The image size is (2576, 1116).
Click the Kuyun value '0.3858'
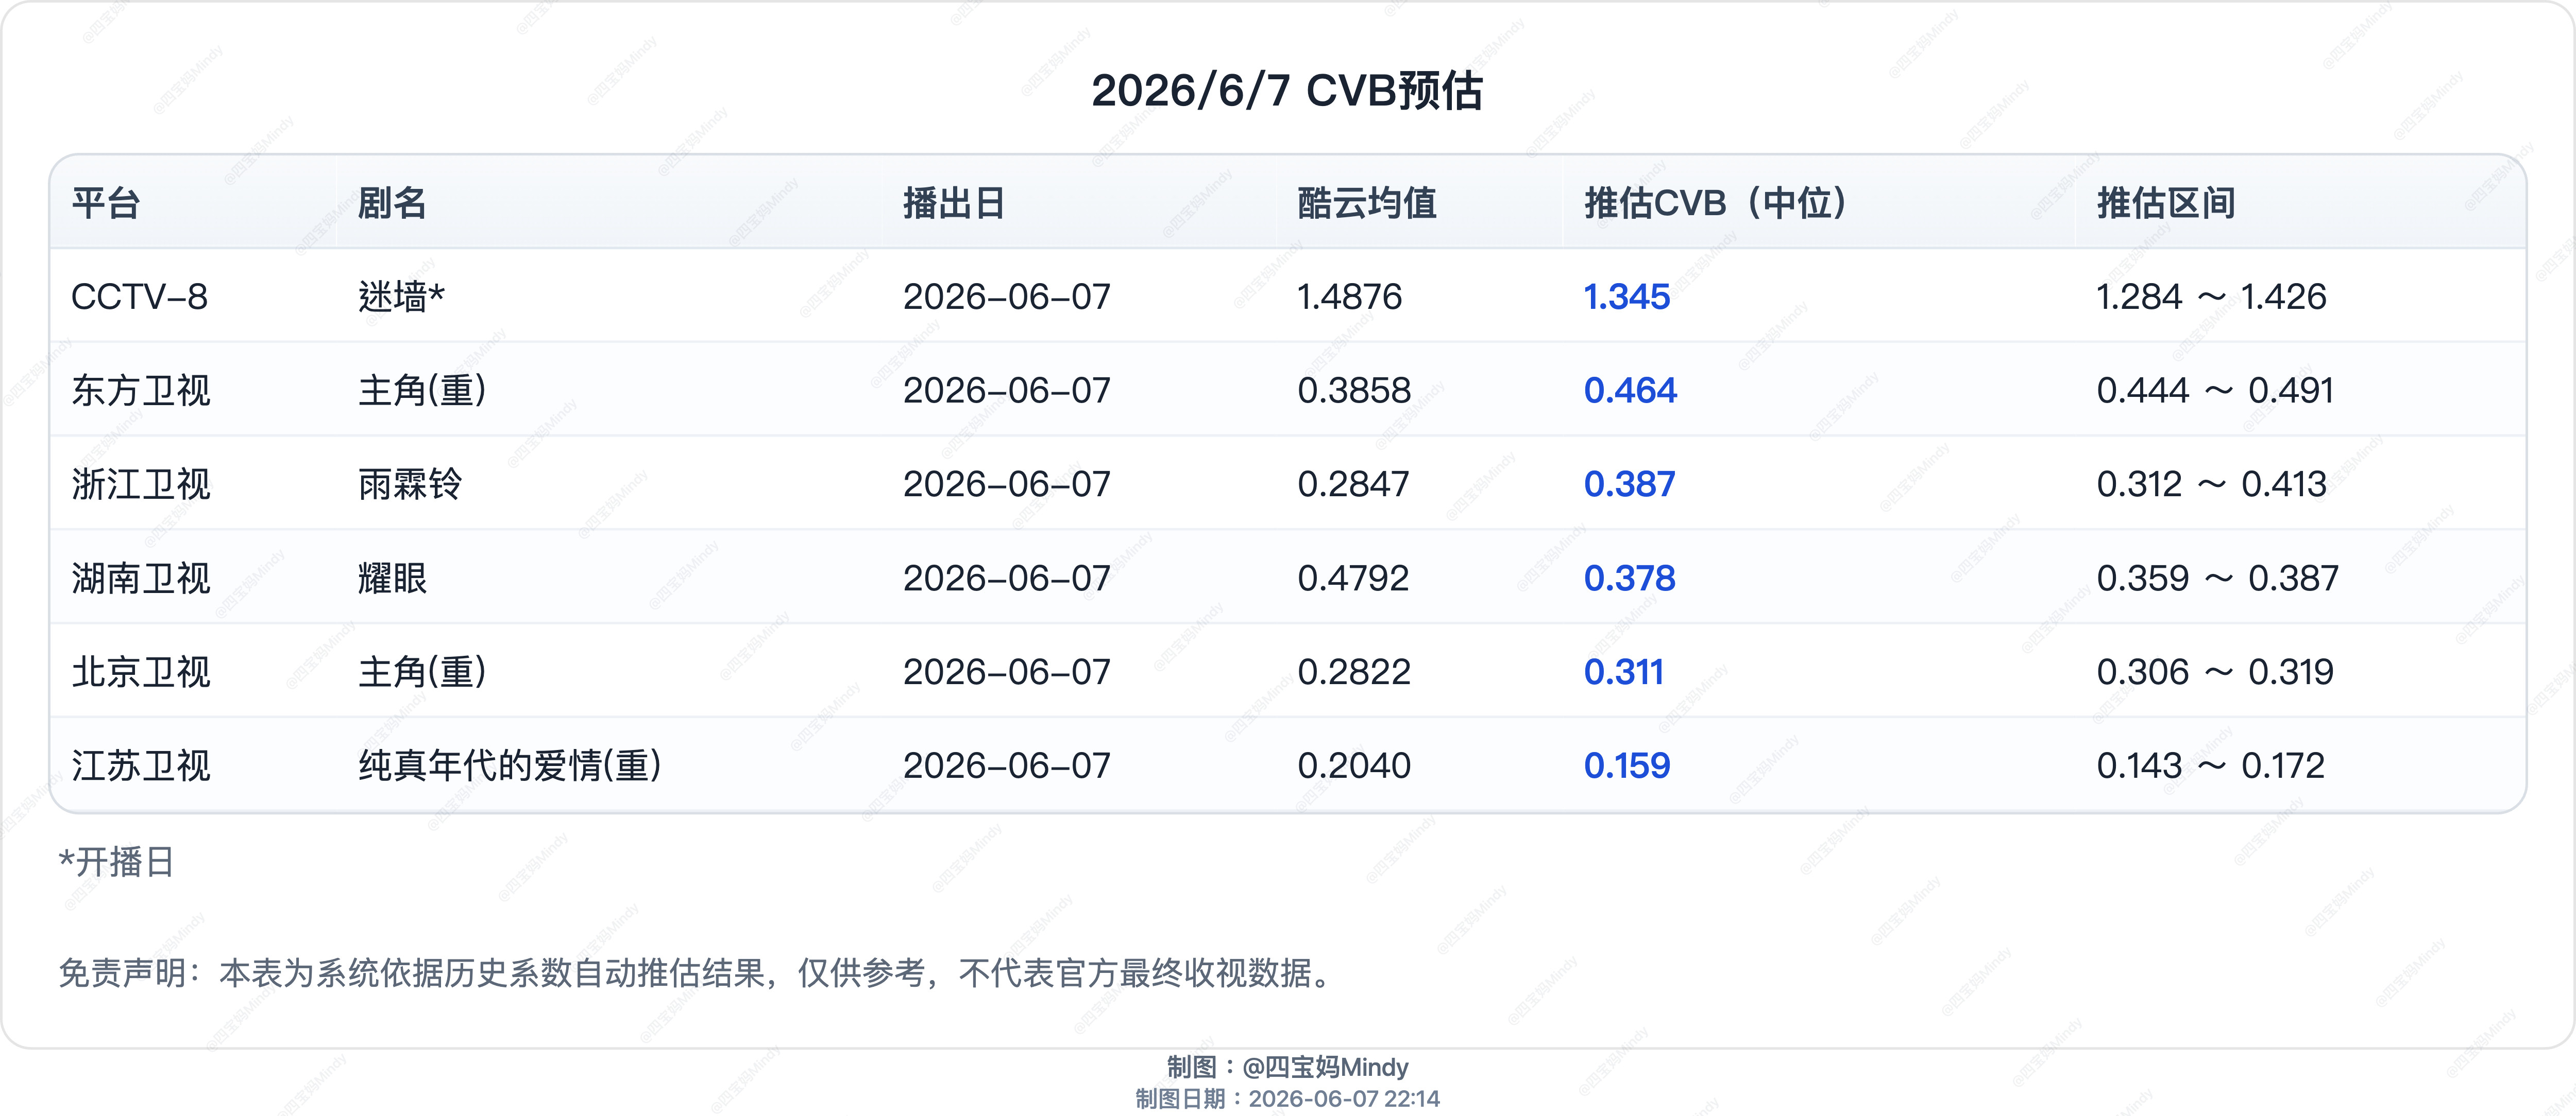pyautogui.click(x=1354, y=391)
